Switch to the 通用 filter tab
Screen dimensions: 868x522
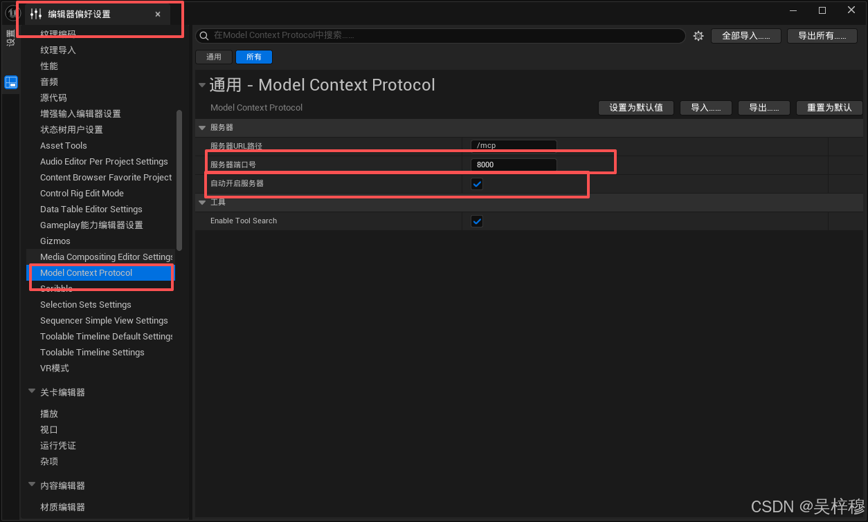coord(214,57)
